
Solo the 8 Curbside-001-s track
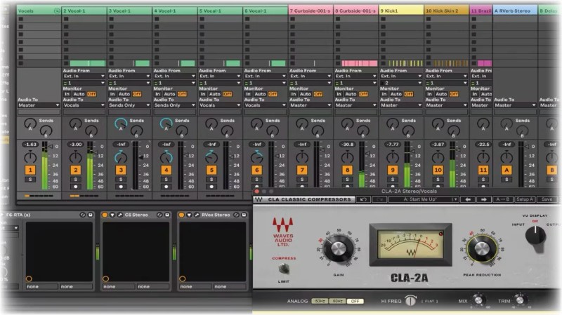tap(347, 180)
